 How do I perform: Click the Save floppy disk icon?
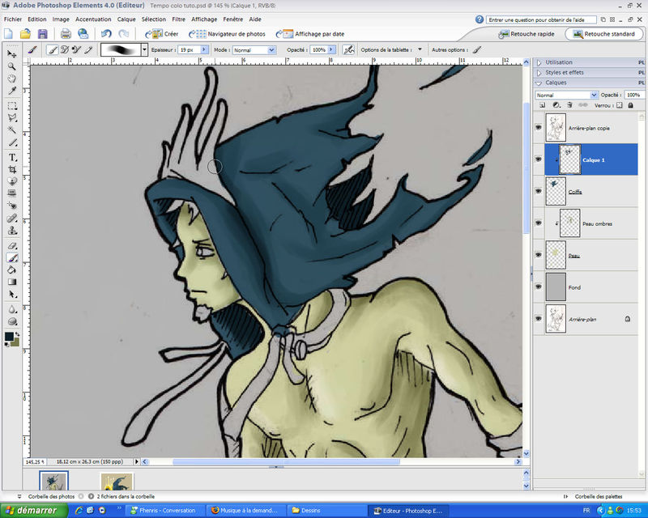pyautogui.click(x=43, y=34)
